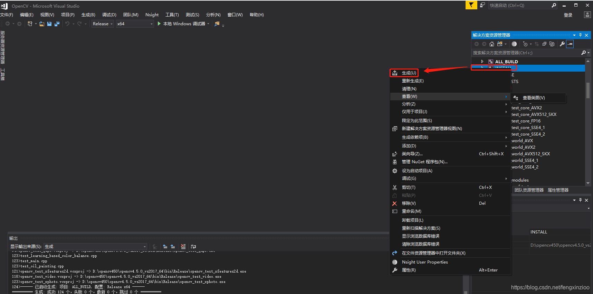Expand the ALL_BUILD project node

(482, 62)
